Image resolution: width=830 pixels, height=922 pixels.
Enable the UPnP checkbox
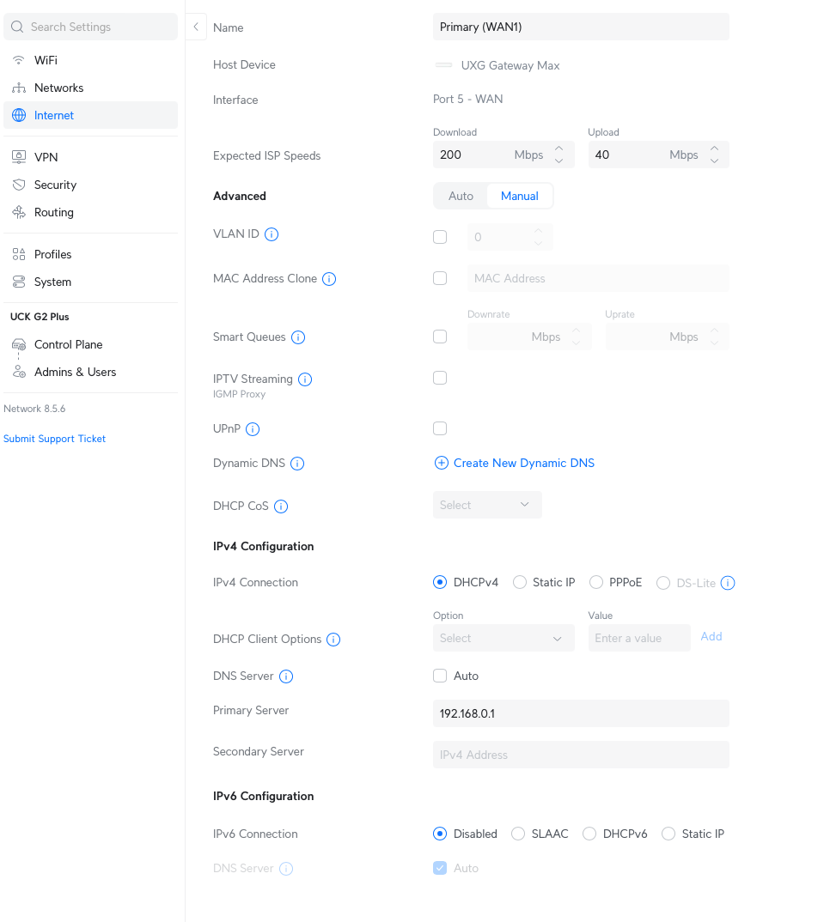(440, 428)
